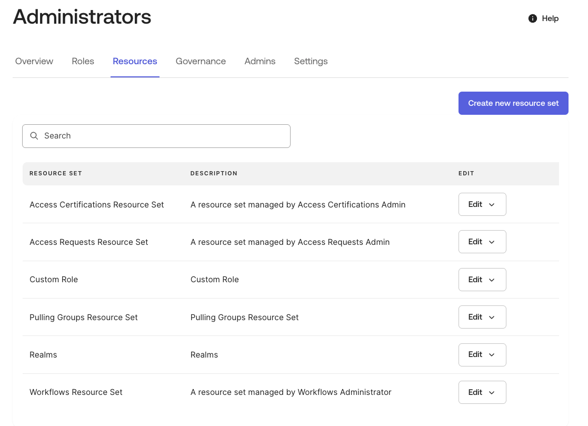
Task: Click the search magnifier icon
Action: click(x=34, y=136)
